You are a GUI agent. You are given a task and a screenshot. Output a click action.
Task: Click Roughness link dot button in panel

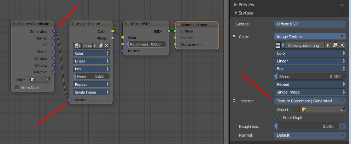[x=343, y=126]
